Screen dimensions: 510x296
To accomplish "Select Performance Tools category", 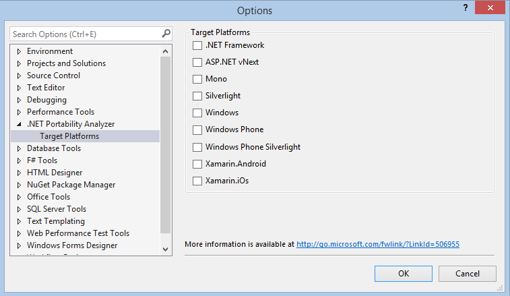I will [61, 112].
